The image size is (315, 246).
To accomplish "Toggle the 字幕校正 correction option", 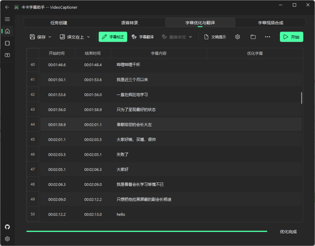I will tap(113, 37).
